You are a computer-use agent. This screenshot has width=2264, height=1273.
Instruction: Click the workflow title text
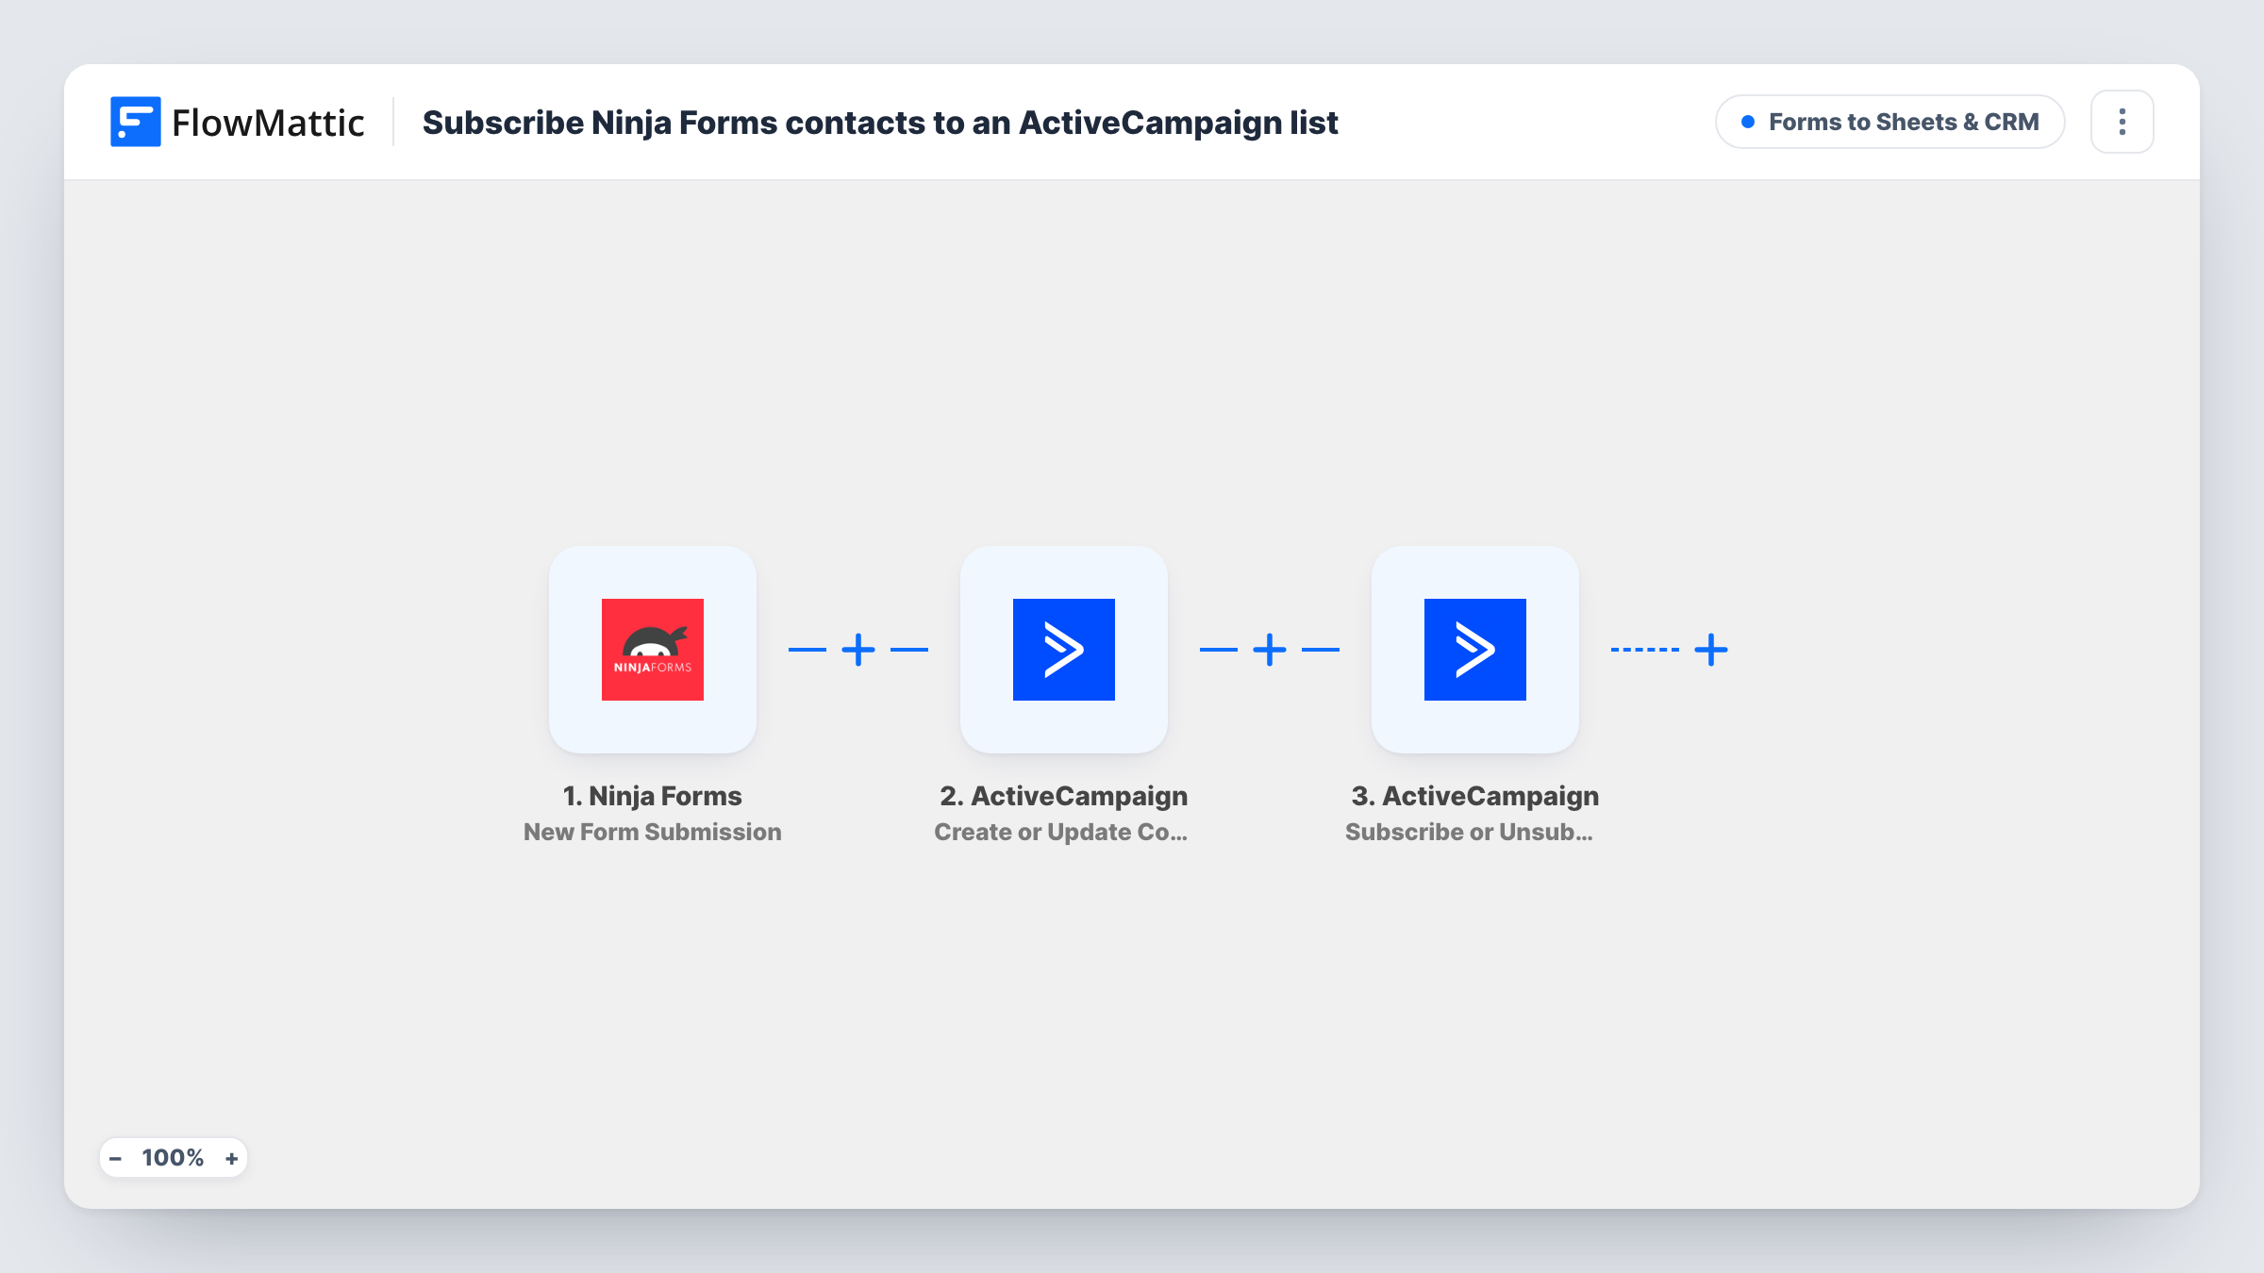pos(880,123)
